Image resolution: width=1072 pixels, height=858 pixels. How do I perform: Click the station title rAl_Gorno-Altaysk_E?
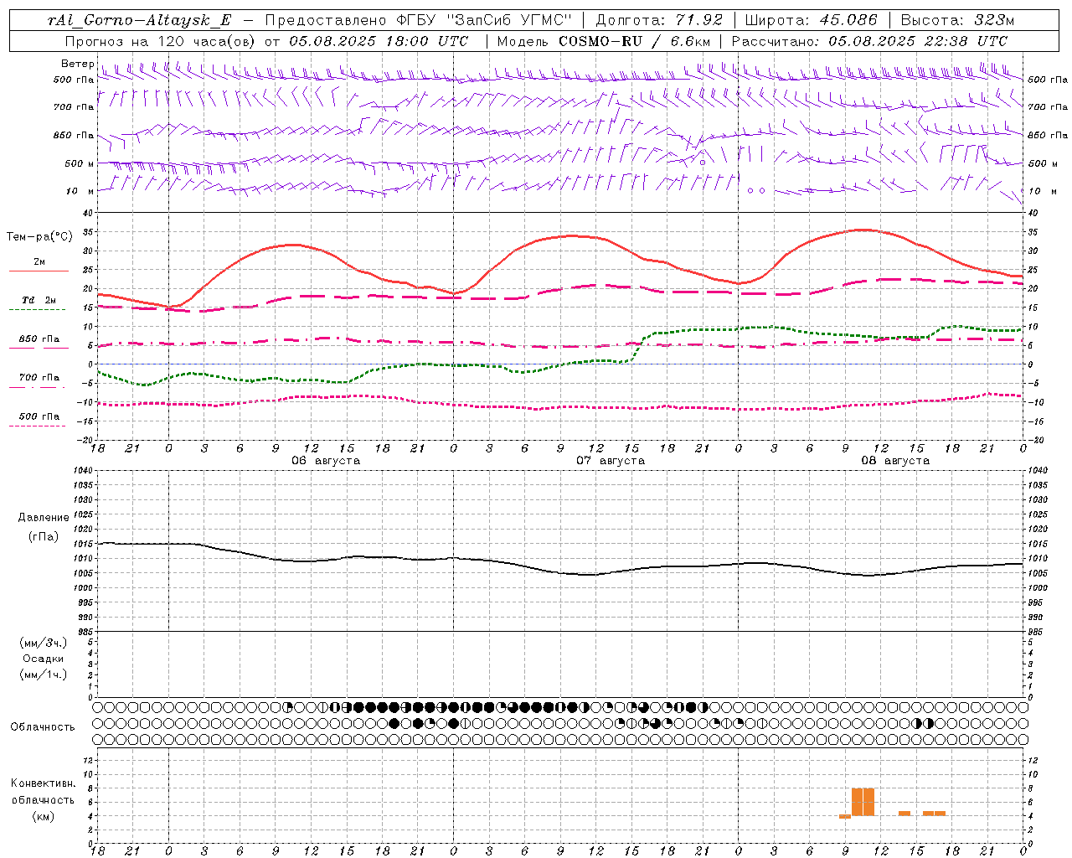click(140, 20)
